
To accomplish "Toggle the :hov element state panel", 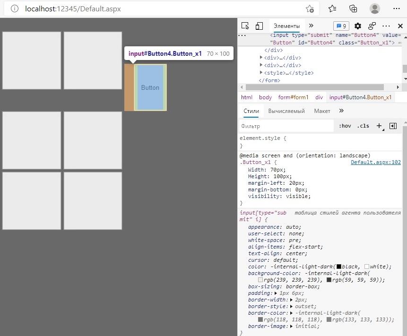I will [x=345, y=126].
